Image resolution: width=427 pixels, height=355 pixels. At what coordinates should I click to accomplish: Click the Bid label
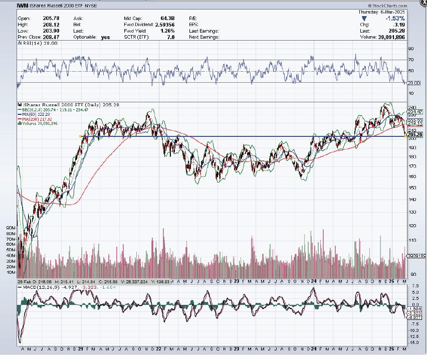77,25
